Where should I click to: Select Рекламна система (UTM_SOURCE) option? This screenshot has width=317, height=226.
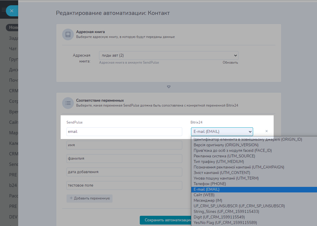224,156
